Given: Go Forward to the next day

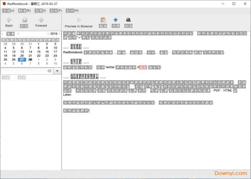Looking at the screenshot, I should coord(41,22).
